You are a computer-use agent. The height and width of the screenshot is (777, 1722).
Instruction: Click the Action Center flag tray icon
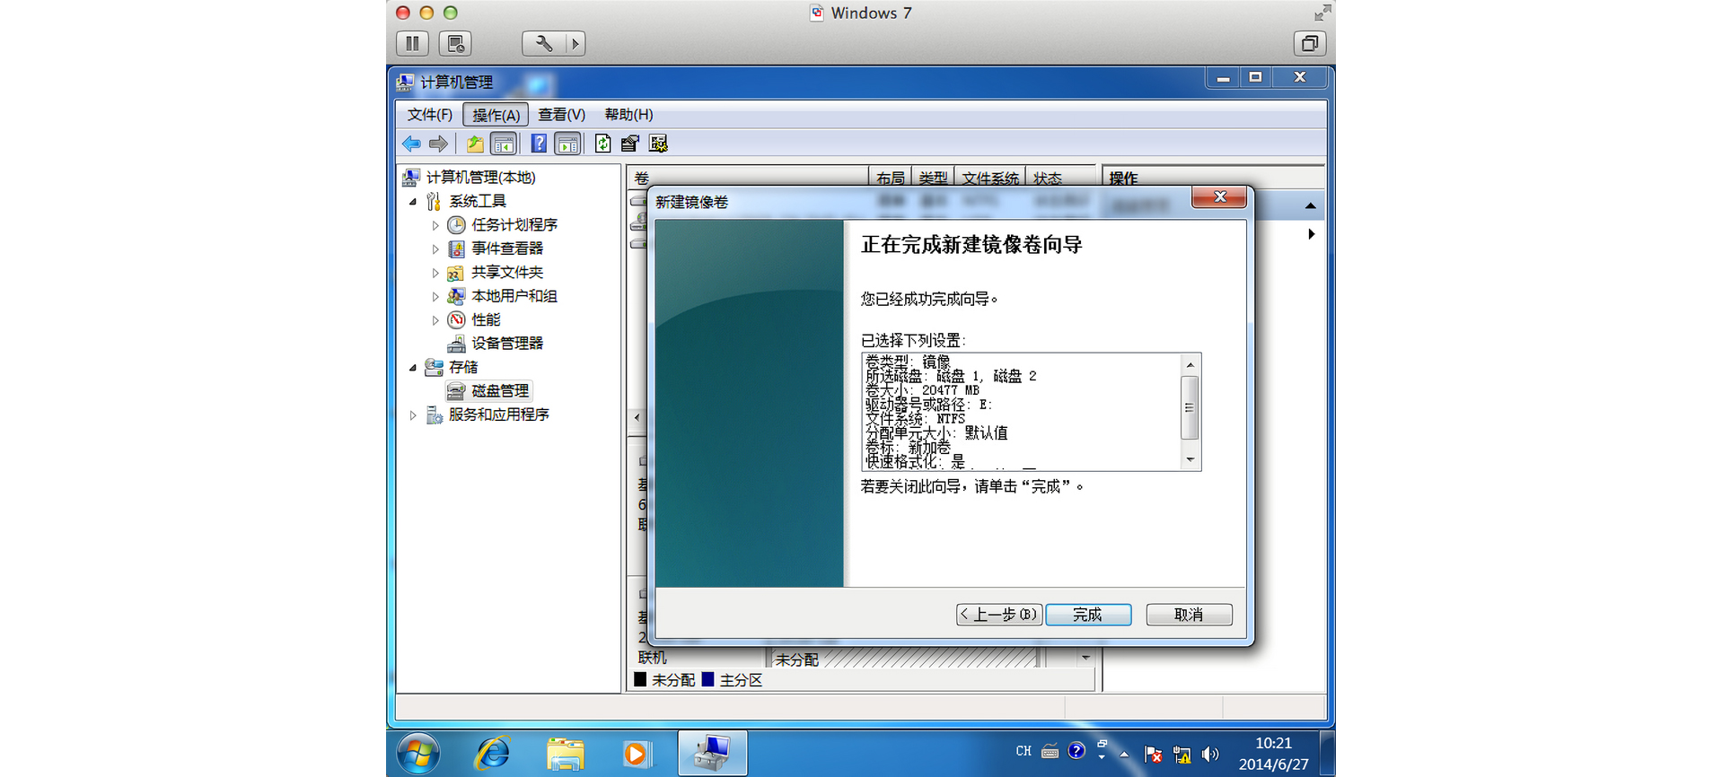click(1154, 755)
